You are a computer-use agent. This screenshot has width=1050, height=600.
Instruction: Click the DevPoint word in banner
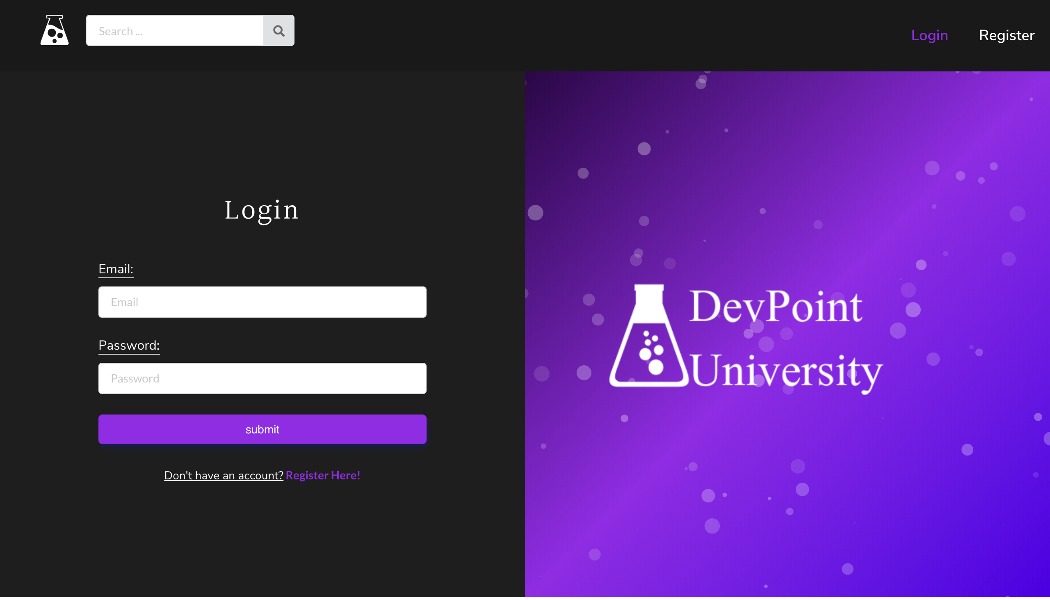tap(775, 307)
